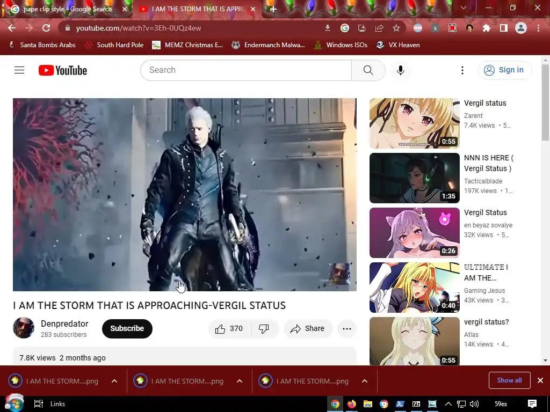550x412 pixels.
Task: Open more actions ellipsis under video
Action: point(347,329)
